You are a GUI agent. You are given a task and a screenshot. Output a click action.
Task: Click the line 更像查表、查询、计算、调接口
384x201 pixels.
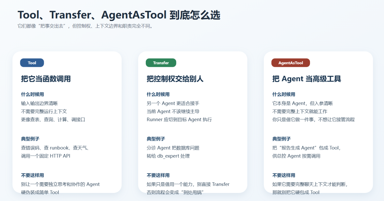(x=53, y=119)
